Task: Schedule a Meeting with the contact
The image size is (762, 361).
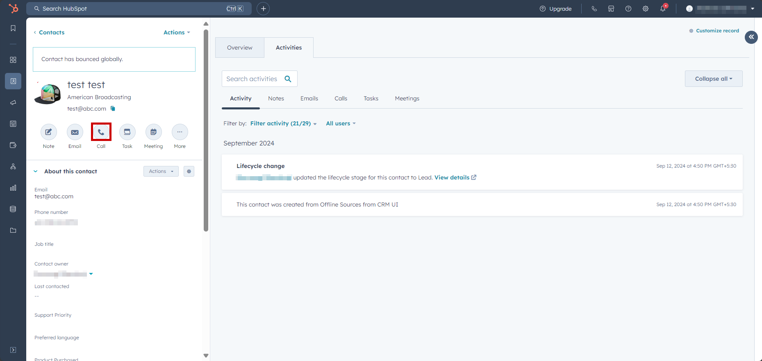Action: 154,132
